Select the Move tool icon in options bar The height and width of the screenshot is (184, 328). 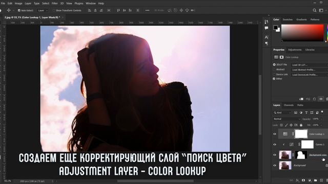pyautogui.click(x=9, y=10)
